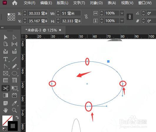156x132 pixels.
Task: Click the ruler origin corner box
Action: click(x=24, y=36)
